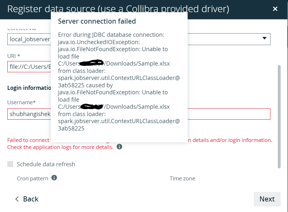Click the Back chevron arrow icon
The height and width of the screenshot is (212, 288).
(x=17, y=199)
